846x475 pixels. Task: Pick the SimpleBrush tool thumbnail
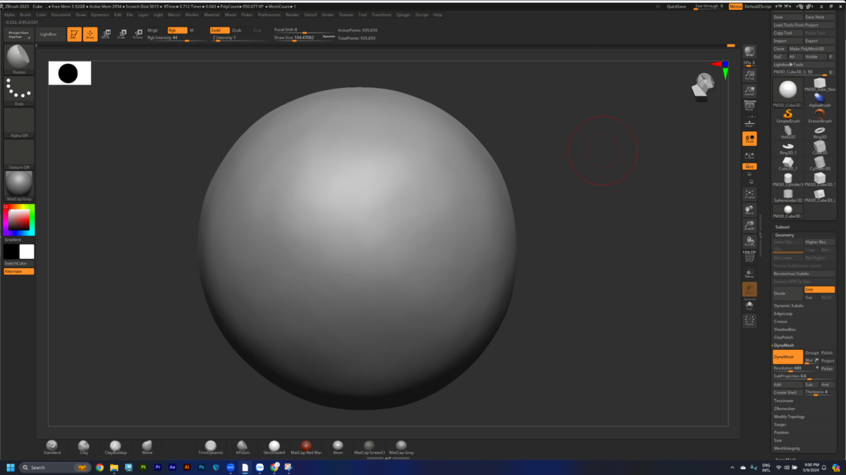(x=788, y=116)
